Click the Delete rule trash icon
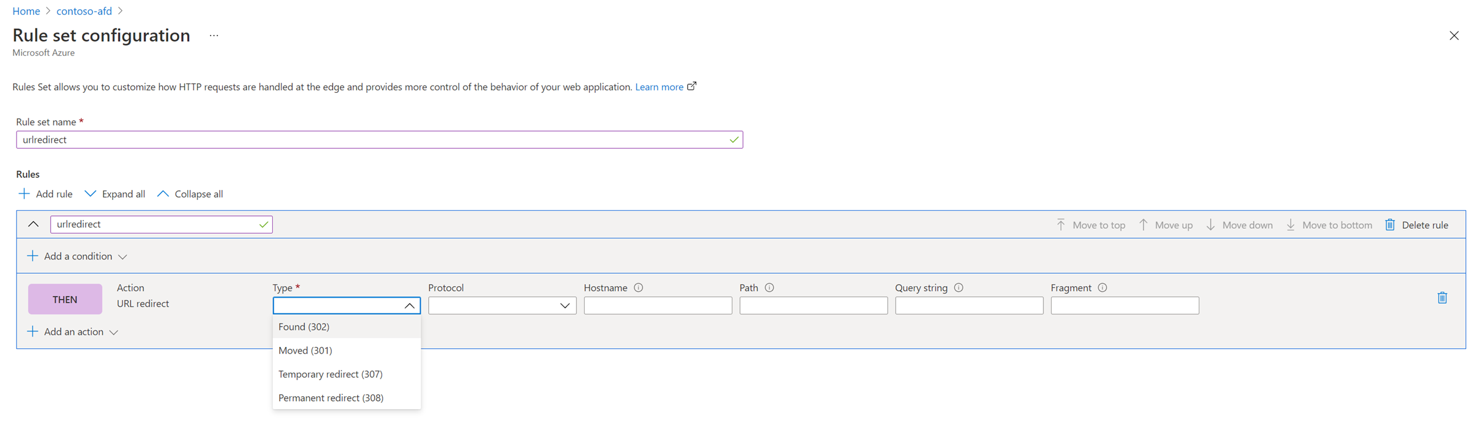The height and width of the screenshot is (422, 1479). point(1390,225)
